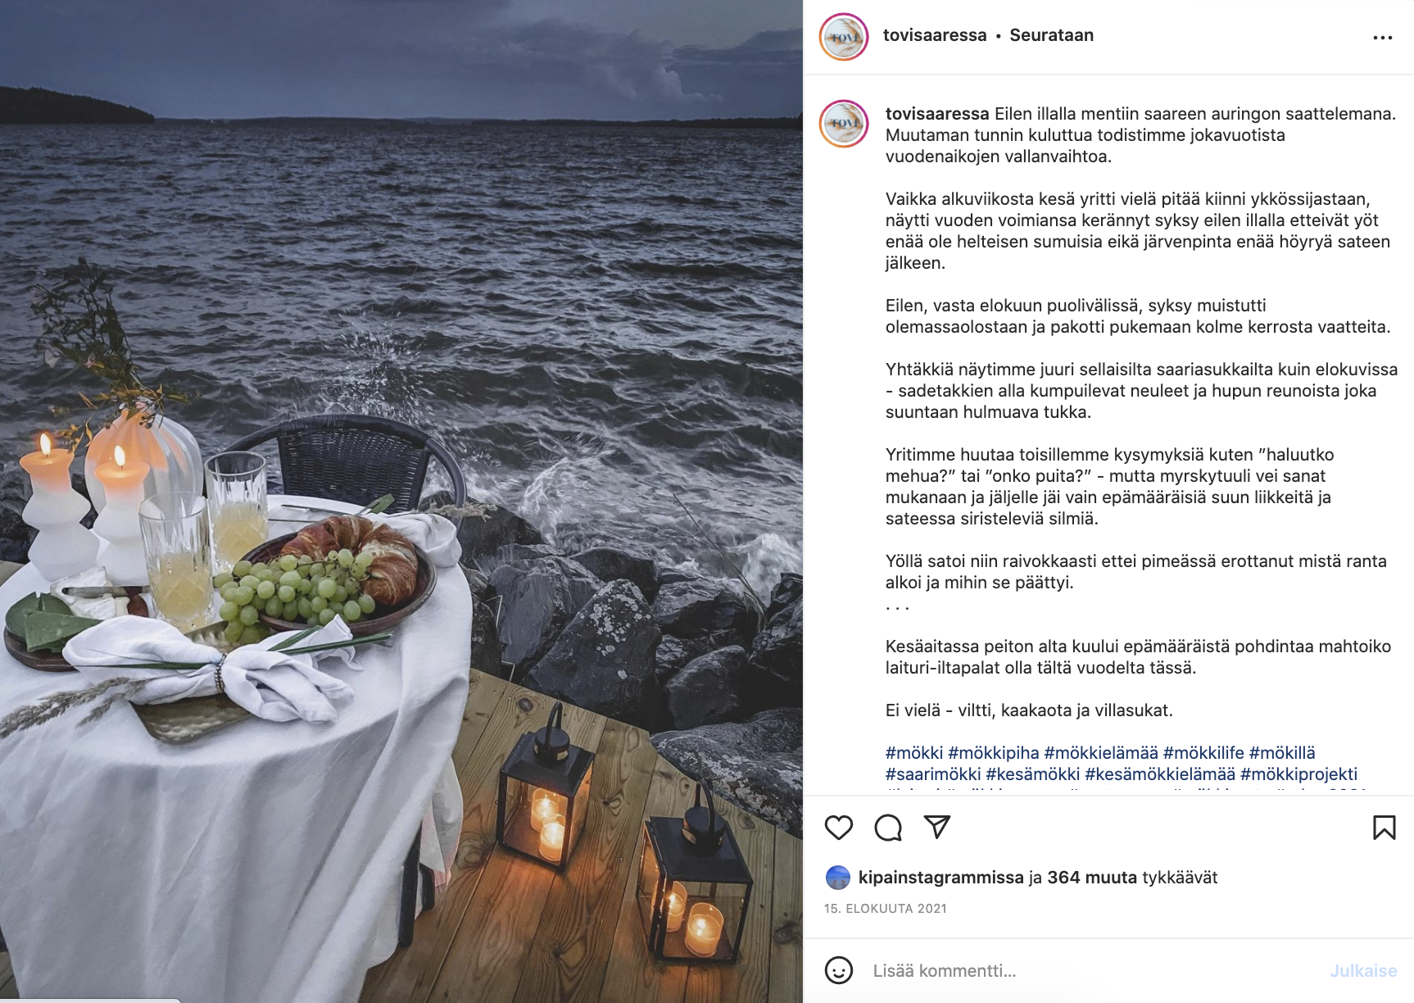
Task: Open the 15. elokuuta 2021 date link
Action: click(x=886, y=909)
